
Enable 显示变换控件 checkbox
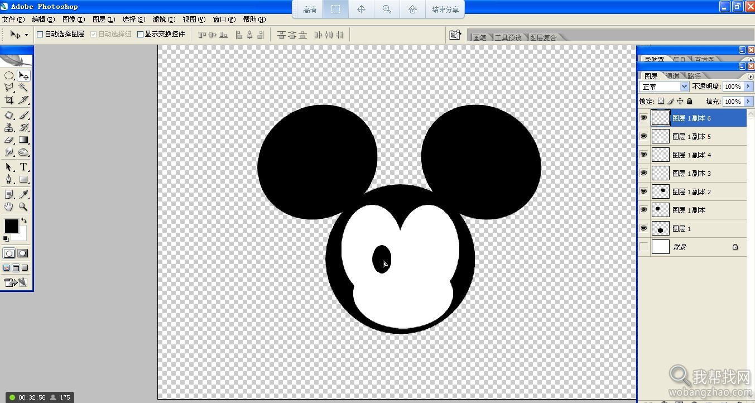coord(140,34)
